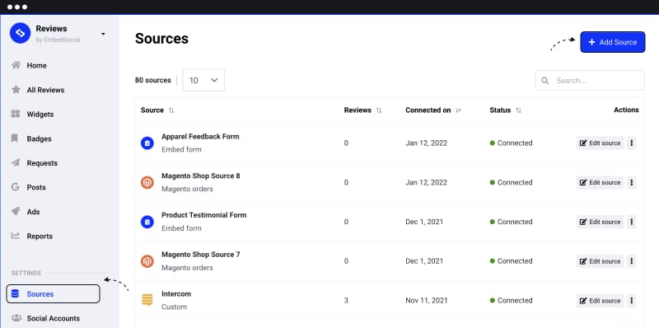Sort by the Connected on column

click(x=458, y=110)
